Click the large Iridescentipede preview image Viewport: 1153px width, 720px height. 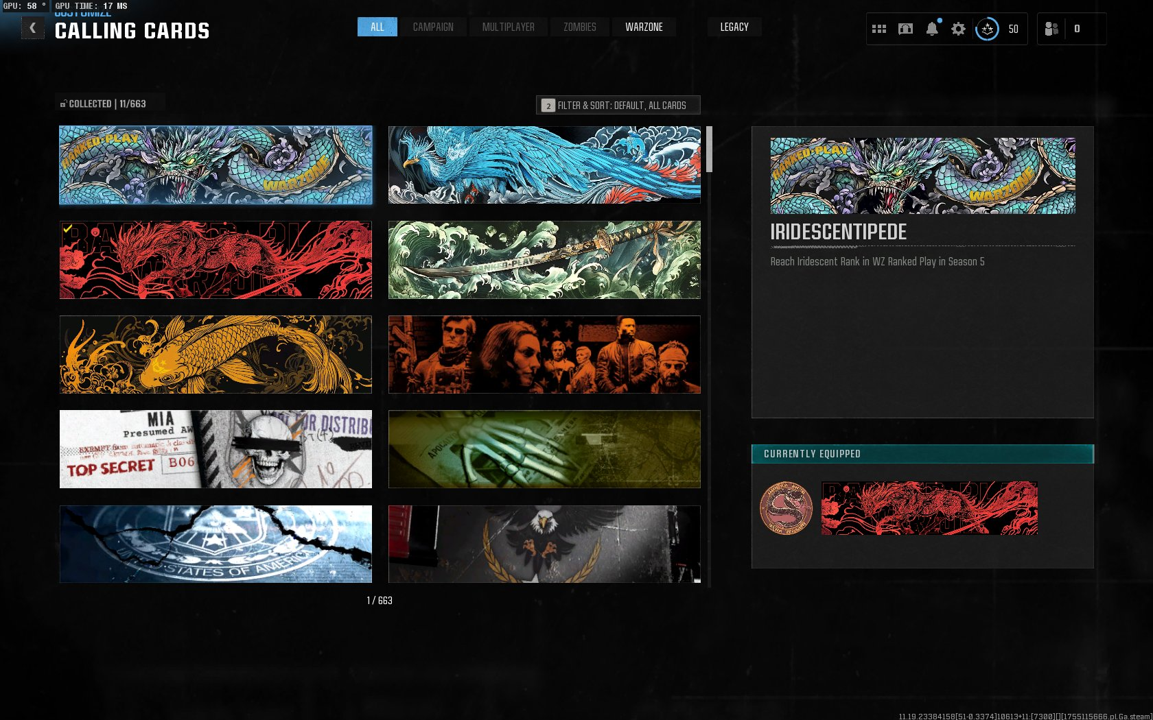pyautogui.click(x=922, y=176)
